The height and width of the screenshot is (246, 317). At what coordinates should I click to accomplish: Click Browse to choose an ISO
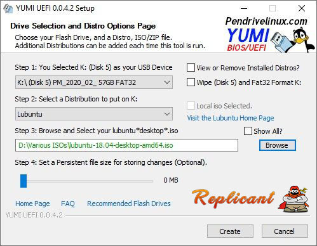tap(277, 145)
